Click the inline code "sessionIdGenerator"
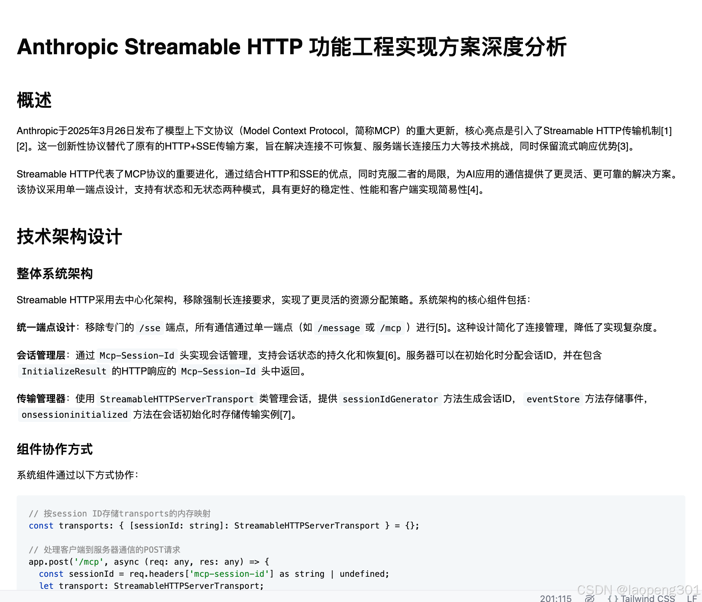Viewport: 702px width, 602px height. click(x=390, y=399)
